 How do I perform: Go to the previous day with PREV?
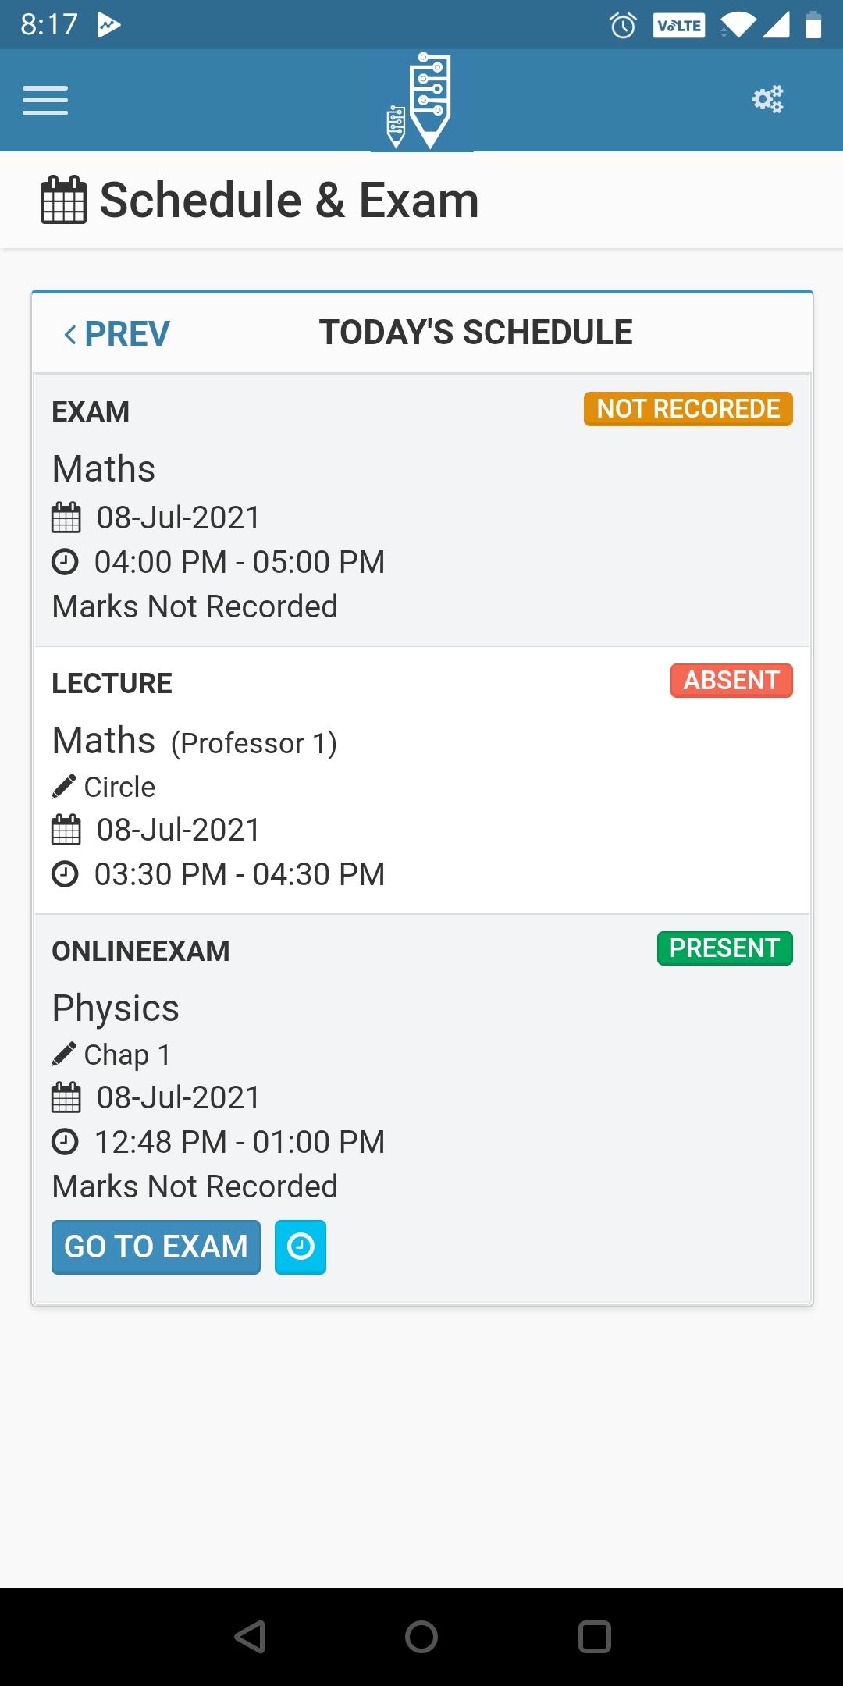pos(117,334)
